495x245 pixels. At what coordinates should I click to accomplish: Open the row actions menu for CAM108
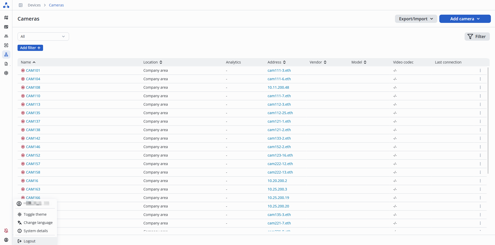[480, 87]
